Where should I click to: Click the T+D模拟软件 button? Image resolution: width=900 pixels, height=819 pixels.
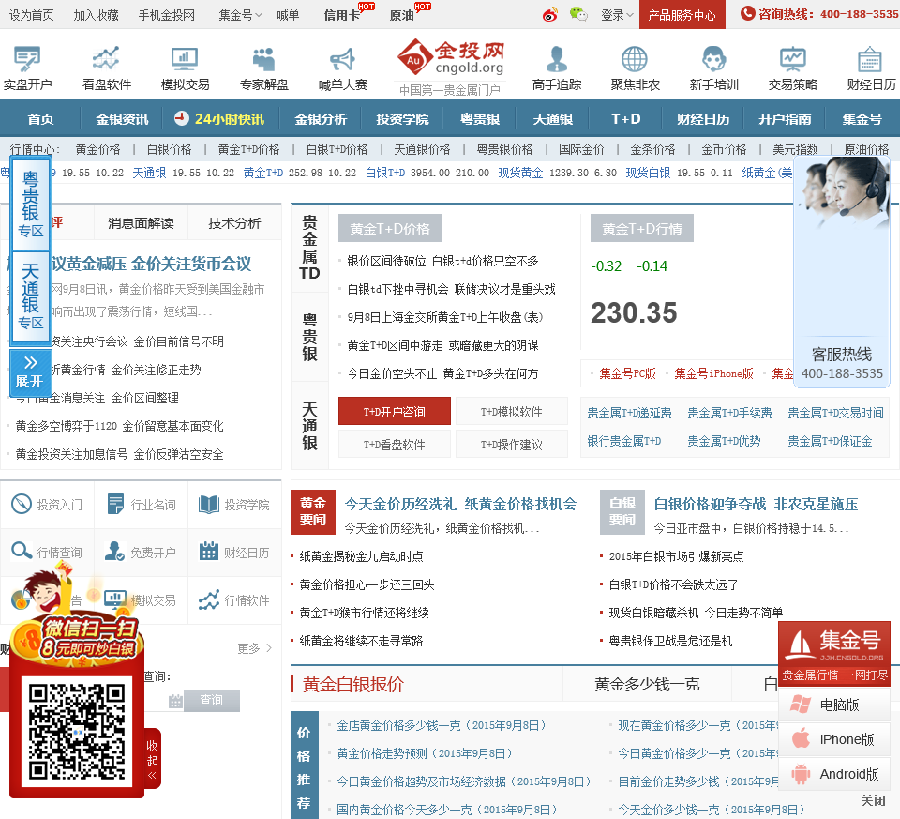(x=512, y=411)
